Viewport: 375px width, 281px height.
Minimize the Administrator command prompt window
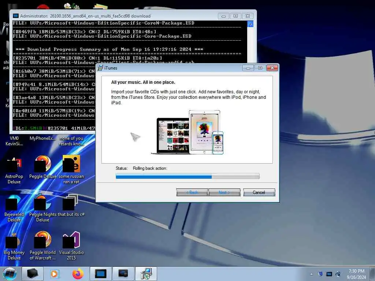(223, 16)
